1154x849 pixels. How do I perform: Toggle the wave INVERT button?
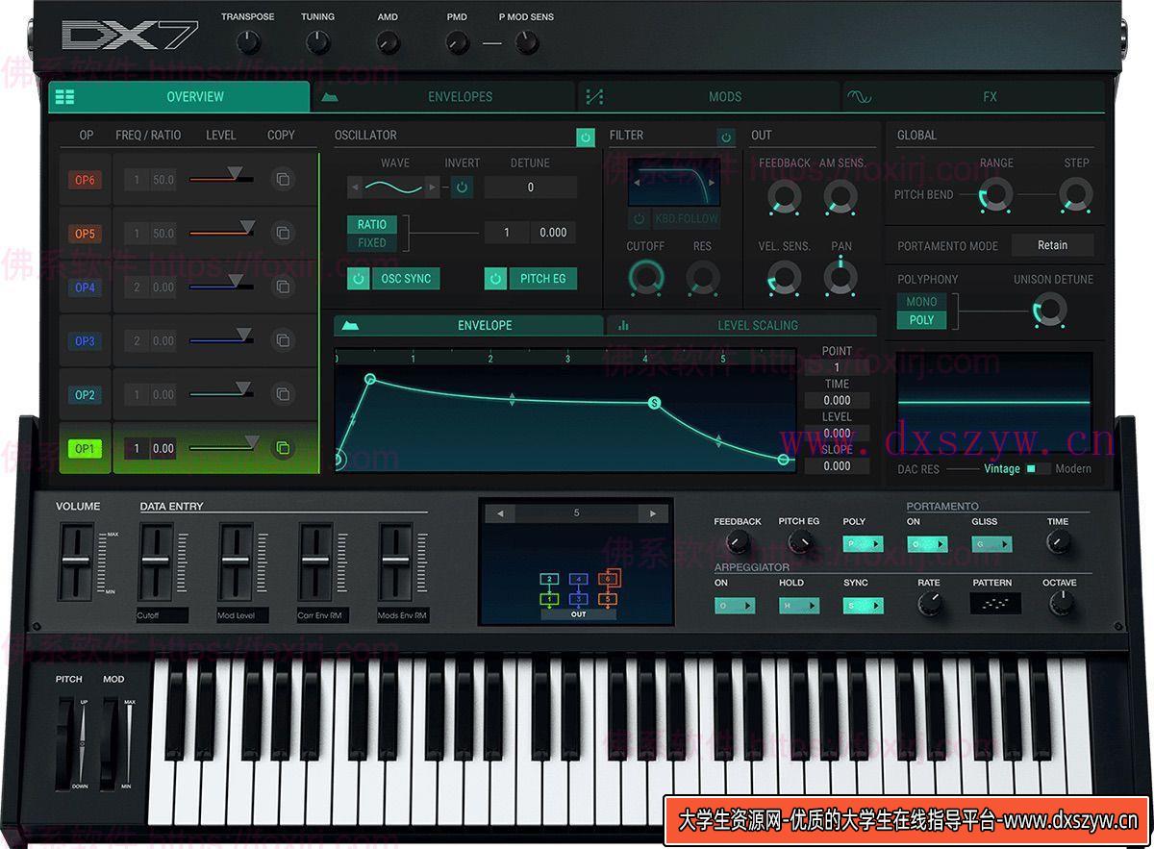click(462, 187)
